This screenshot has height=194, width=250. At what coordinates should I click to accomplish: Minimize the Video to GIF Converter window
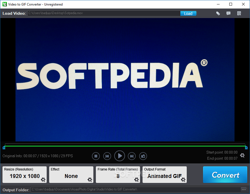(x=218, y=4)
